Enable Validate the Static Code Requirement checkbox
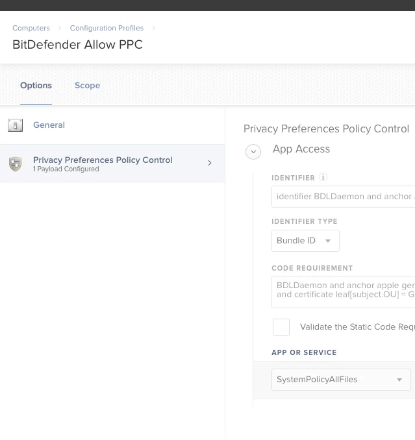The width and height of the screenshot is (415, 440). [281, 327]
